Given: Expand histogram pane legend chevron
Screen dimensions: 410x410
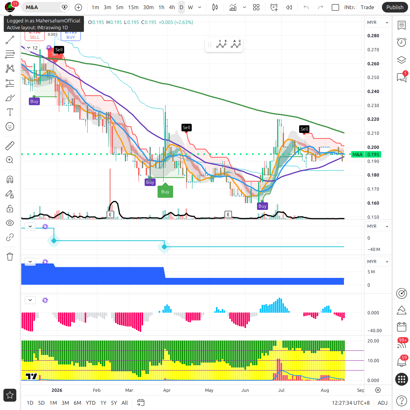Looking at the screenshot, I should [30, 300].
